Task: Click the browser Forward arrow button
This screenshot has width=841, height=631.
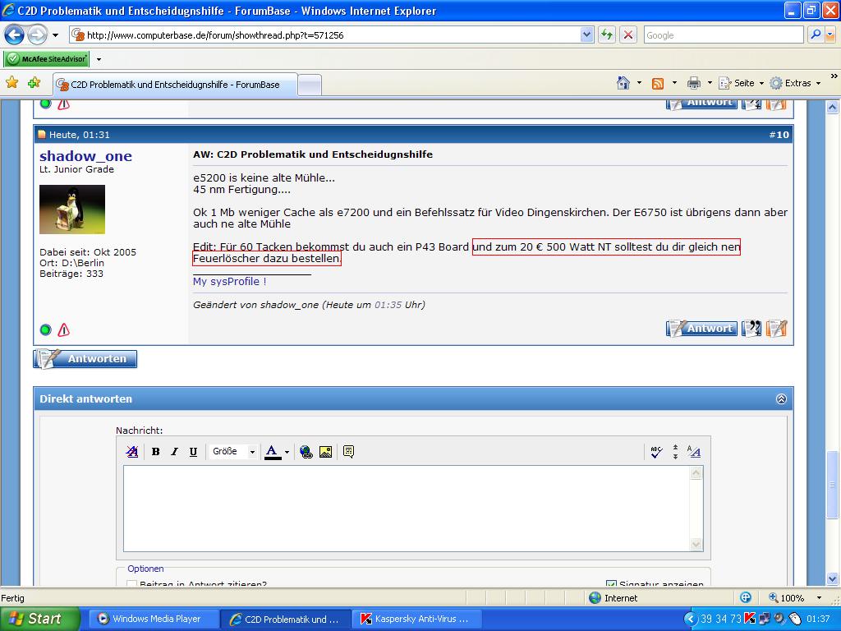Action: click(x=37, y=35)
